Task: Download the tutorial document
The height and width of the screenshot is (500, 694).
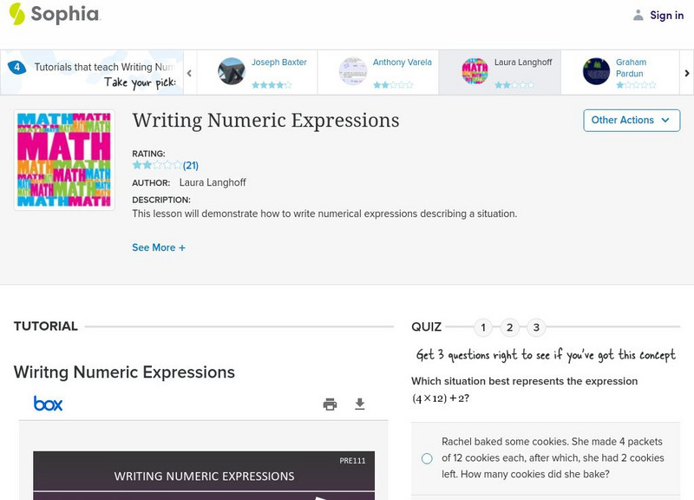Action: pos(360,404)
